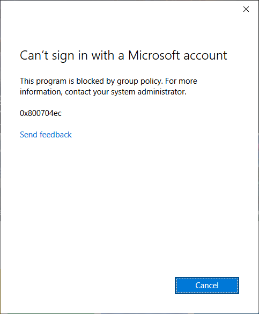Click the "This program is blocked" sentence
259x314 pixels.
[x=92, y=81]
